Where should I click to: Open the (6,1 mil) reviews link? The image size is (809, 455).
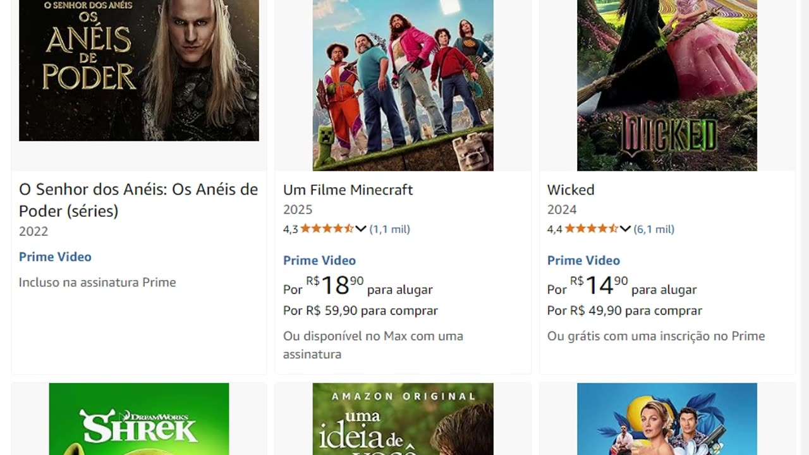pyautogui.click(x=654, y=229)
